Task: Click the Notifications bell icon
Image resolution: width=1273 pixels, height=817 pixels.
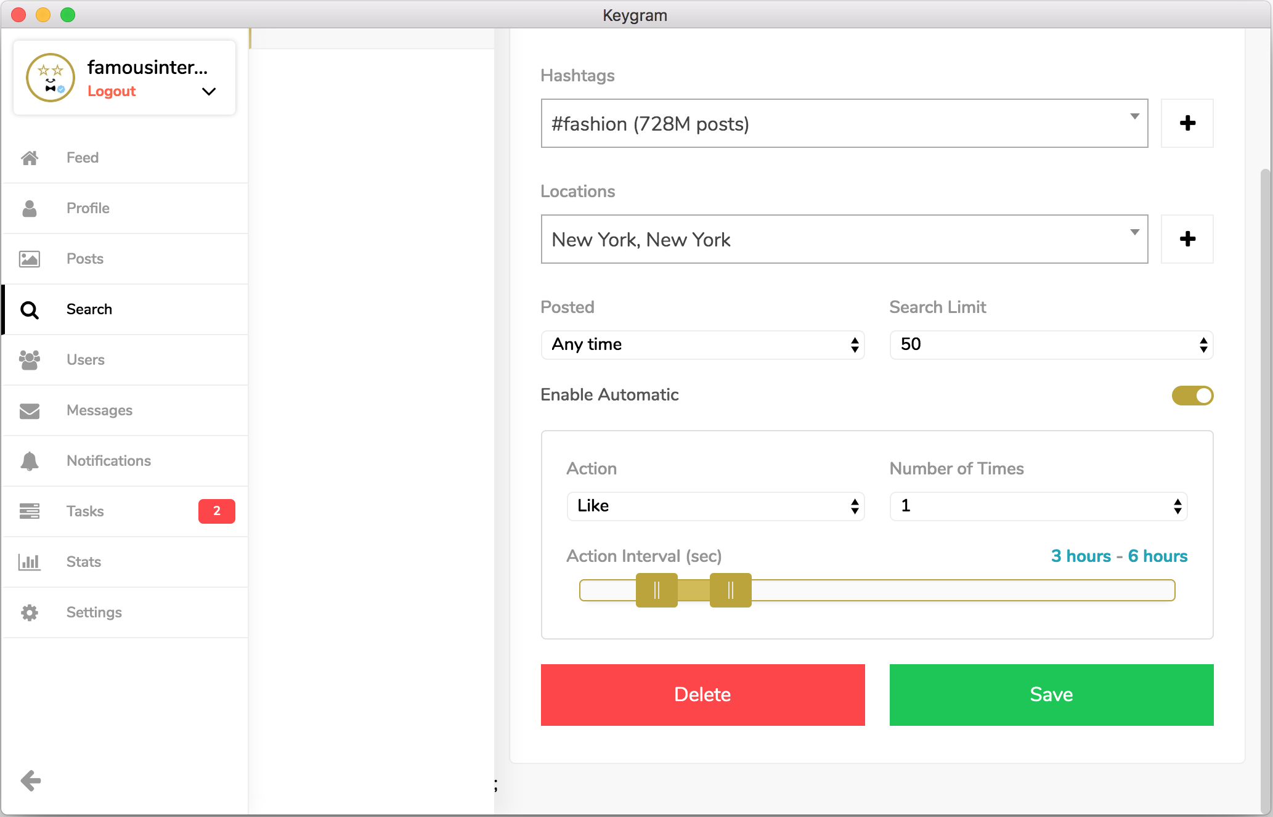Action: (30, 461)
